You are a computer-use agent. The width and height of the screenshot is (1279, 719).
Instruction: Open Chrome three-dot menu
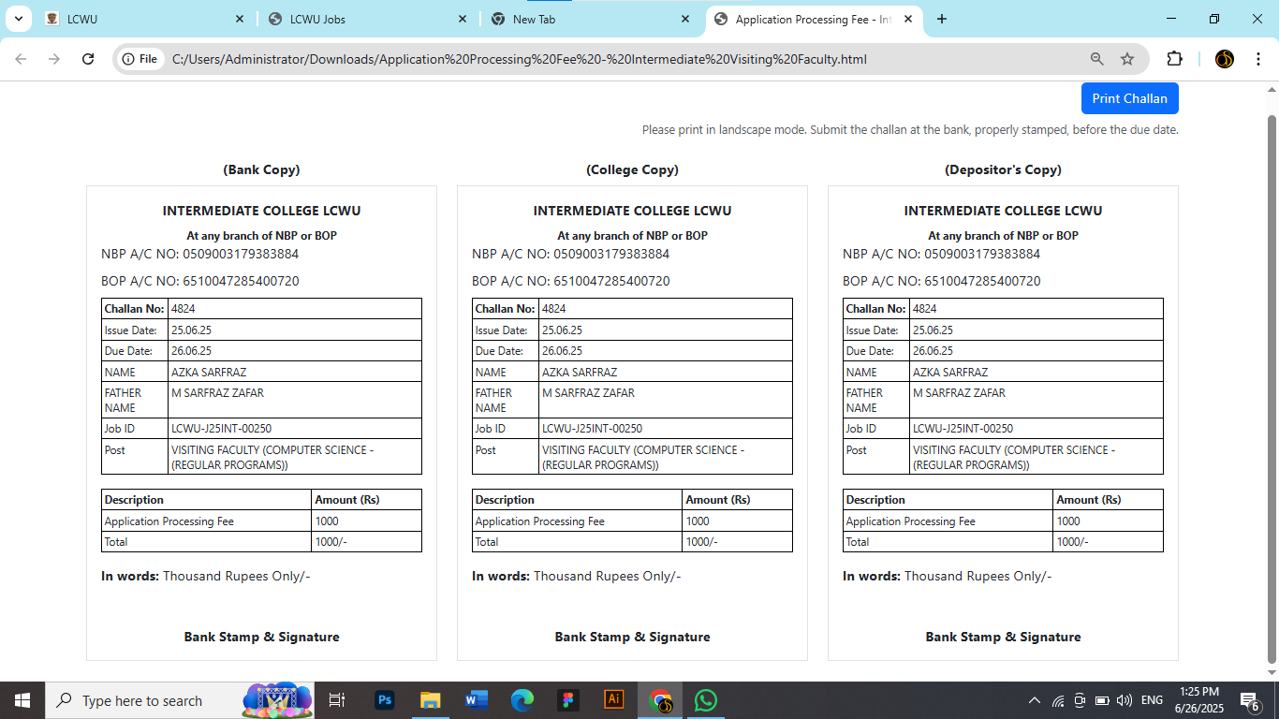pyautogui.click(x=1257, y=59)
